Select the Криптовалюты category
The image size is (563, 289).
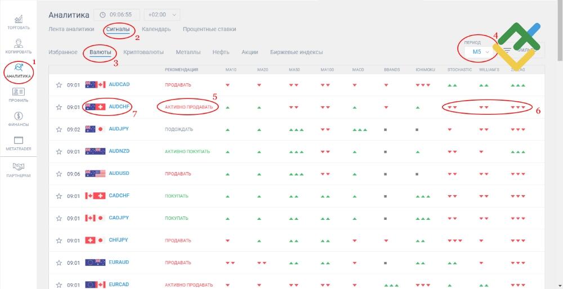point(143,52)
